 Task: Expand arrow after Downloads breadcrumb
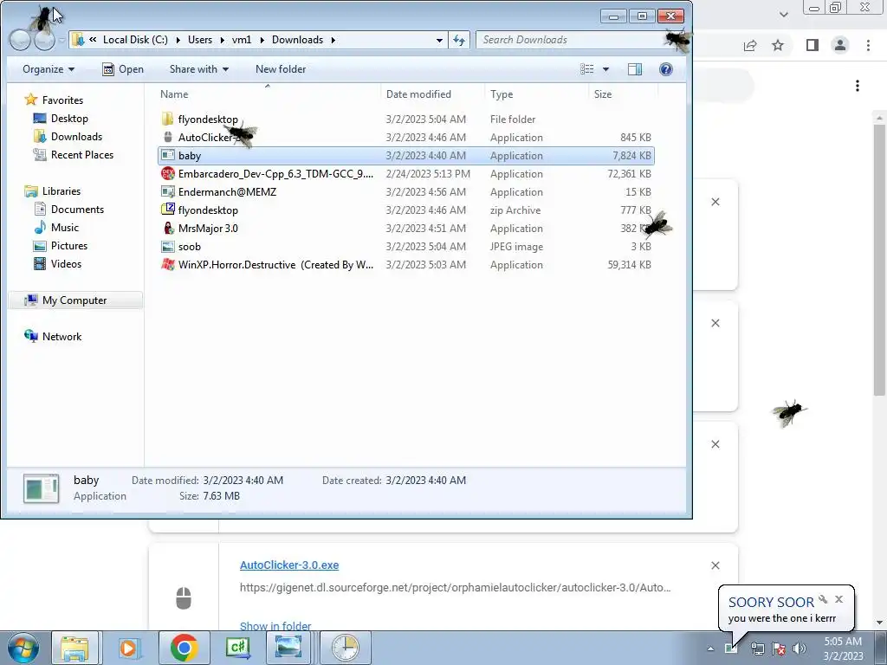point(333,40)
